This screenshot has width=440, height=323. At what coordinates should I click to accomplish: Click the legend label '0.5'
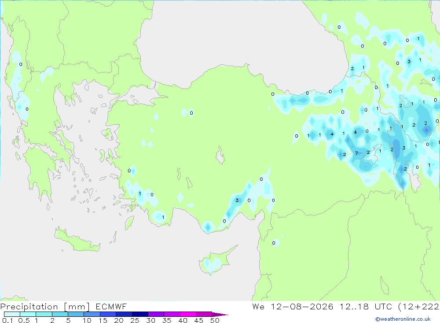coord(24,320)
